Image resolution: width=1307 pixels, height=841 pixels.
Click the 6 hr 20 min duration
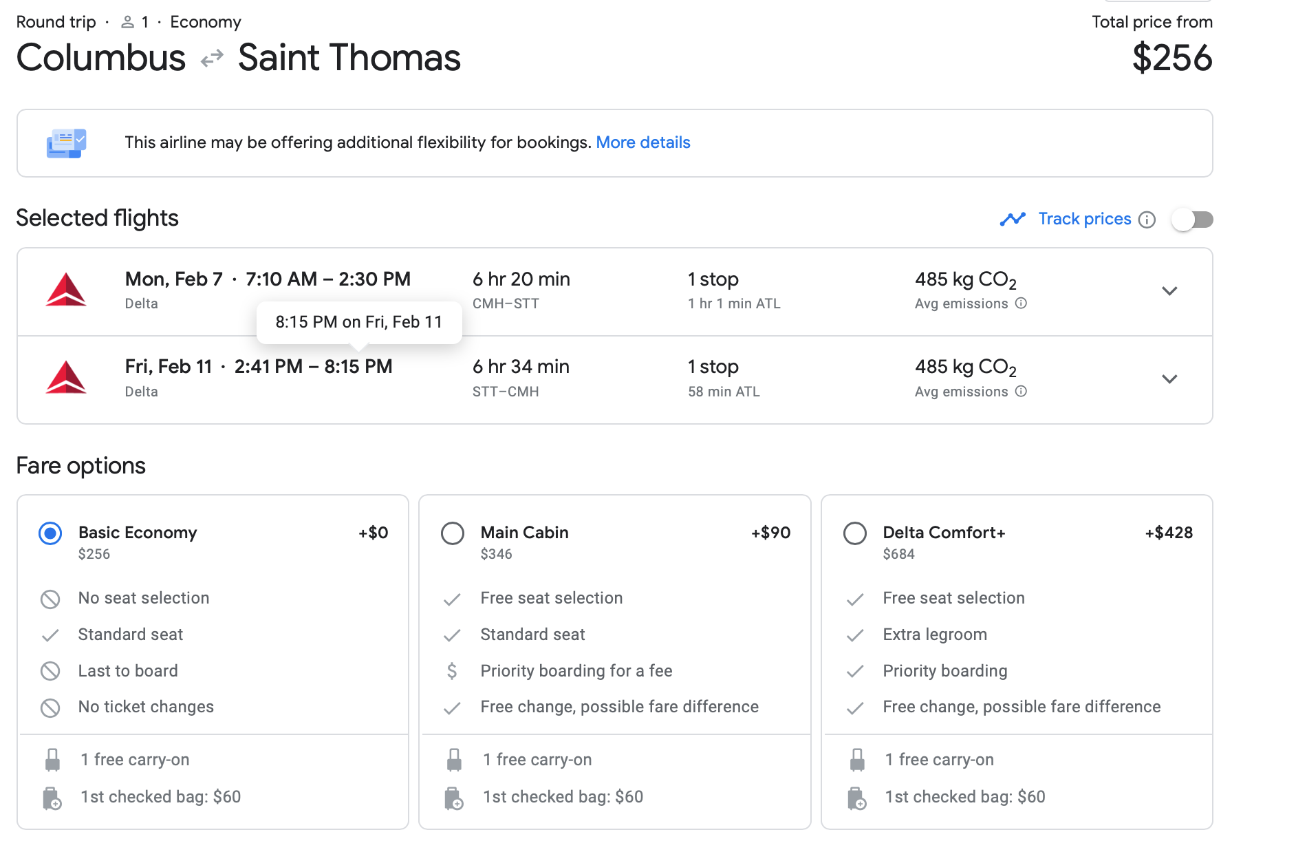pos(521,279)
